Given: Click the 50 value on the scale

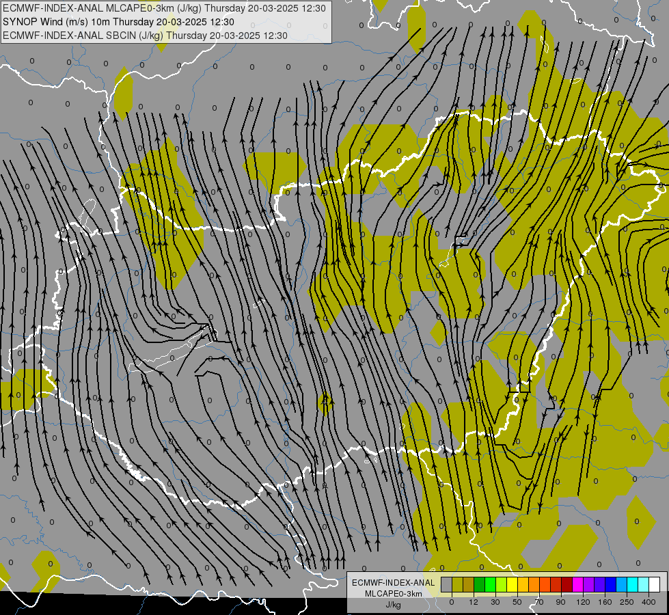Looking at the screenshot, I should [517, 602].
